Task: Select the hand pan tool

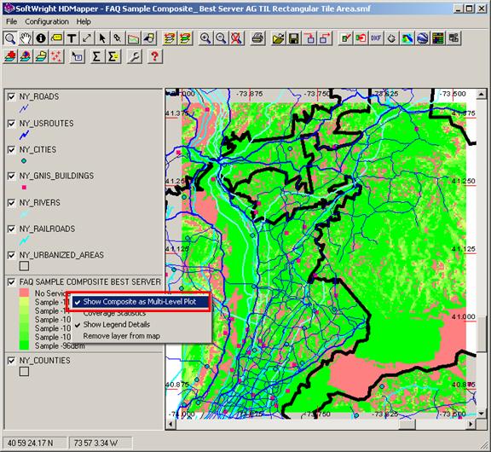Action: [26, 38]
